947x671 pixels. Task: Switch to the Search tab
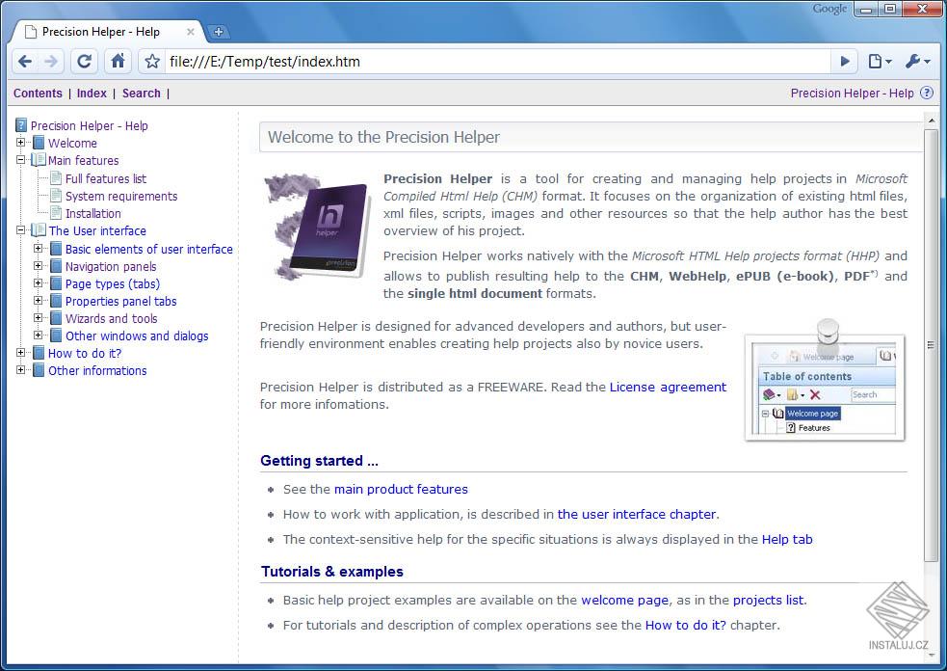pyautogui.click(x=142, y=94)
